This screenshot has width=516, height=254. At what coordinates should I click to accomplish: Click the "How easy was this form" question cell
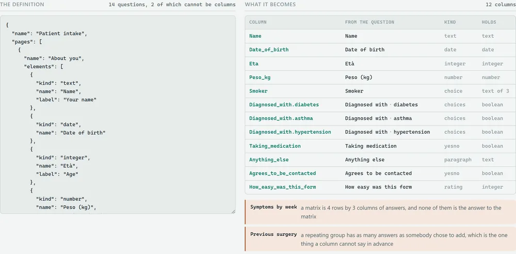click(378, 187)
